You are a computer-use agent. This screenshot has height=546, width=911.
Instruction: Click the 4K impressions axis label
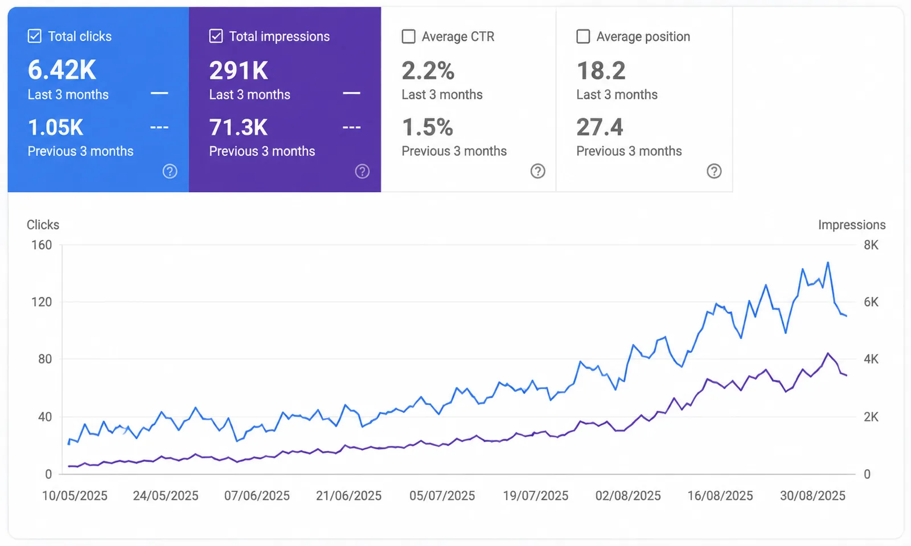(871, 359)
